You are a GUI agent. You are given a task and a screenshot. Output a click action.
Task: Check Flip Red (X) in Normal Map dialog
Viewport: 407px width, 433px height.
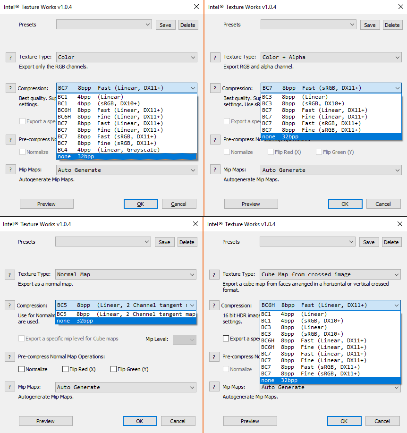[66, 369]
